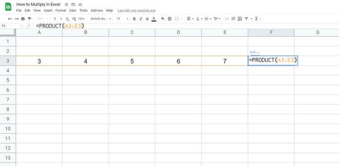This screenshot has height=166, width=339.
Task: Open text rotation dropdown
Action: click(x=217, y=19)
